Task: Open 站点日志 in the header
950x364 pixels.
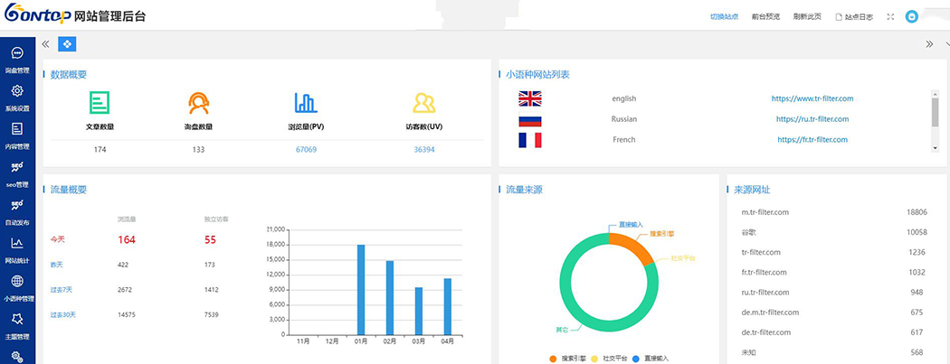Action: pos(853,16)
